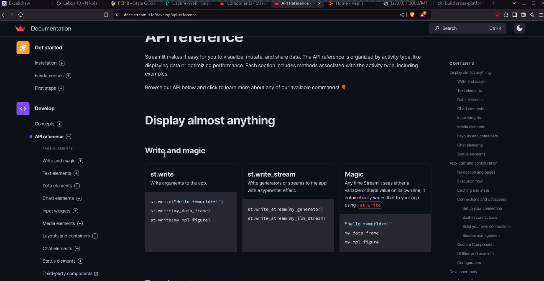Image resolution: width=544 pixels, height=281 pixels.
Task: Open the Magic card
Action: tap(385, 208)
